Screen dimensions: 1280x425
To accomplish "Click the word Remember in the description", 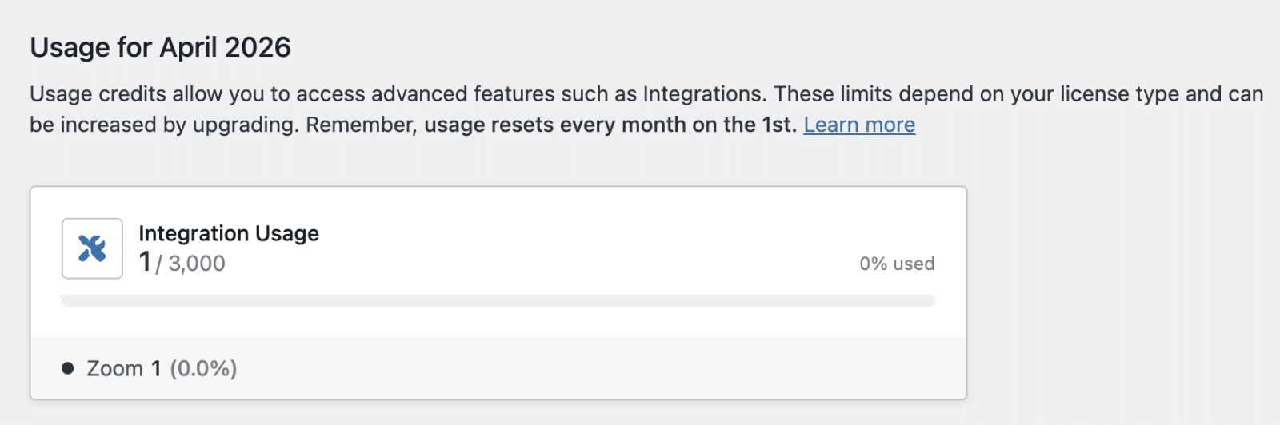I will coord(361,125).
